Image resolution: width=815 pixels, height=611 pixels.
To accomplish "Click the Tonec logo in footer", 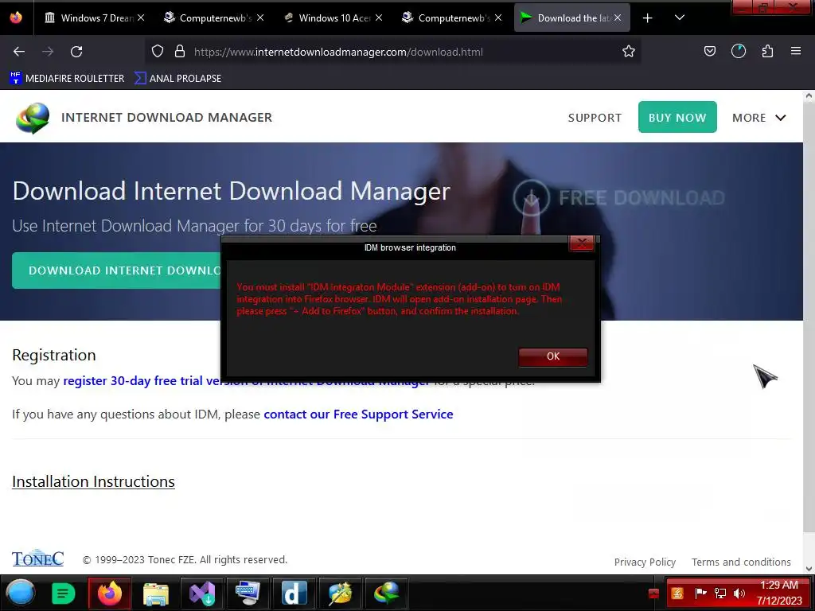I will 37,558.
